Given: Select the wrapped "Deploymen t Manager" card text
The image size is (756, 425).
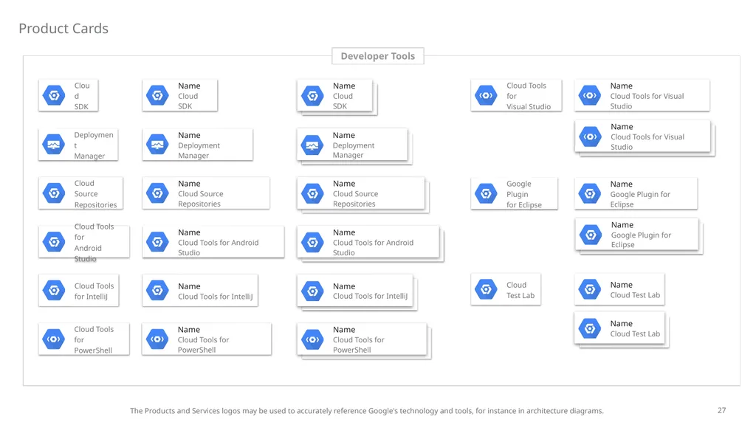Looking at the screenshot, I should [94, 145].
